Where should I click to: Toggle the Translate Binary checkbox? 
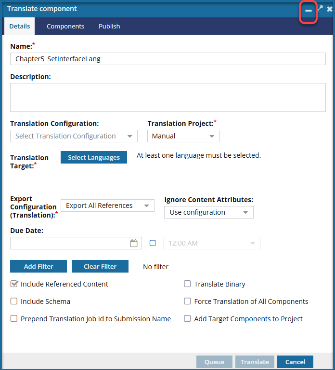[x=188, y=284]
